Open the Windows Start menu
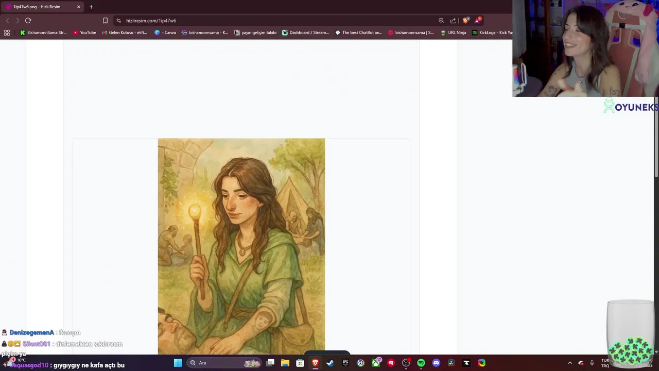This screenshot has width=659, height=371. point(178,363)
